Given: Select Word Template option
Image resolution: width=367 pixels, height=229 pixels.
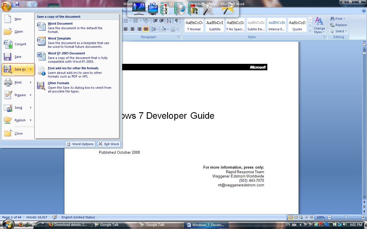Looking at the screenshot, I should click(77, 43).
